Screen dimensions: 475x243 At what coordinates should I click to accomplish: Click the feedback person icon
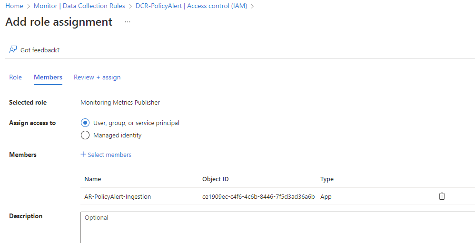13,49
